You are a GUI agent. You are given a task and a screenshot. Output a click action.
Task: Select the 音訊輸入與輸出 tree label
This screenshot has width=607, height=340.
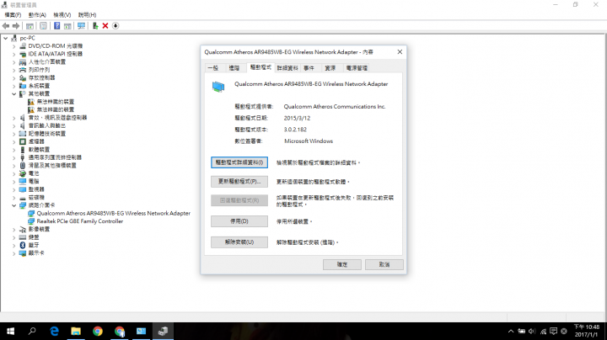pyautogui.click(x=47, y=125)
